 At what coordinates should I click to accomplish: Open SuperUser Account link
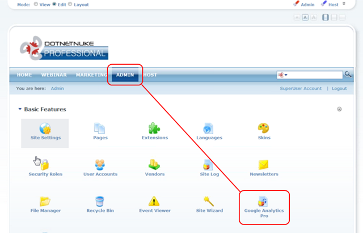click(301, 88)
